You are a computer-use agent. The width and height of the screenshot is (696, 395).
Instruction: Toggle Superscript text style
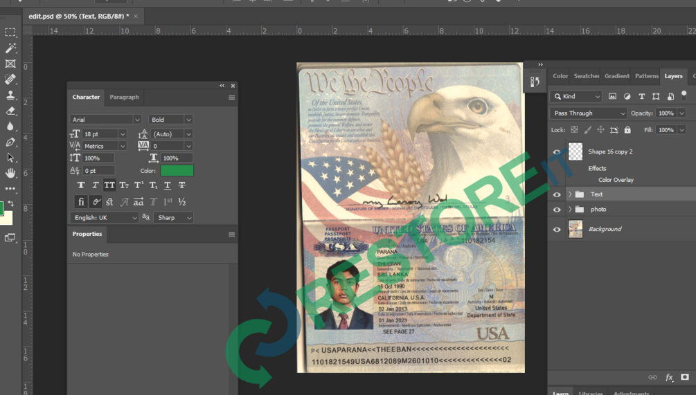139,185
